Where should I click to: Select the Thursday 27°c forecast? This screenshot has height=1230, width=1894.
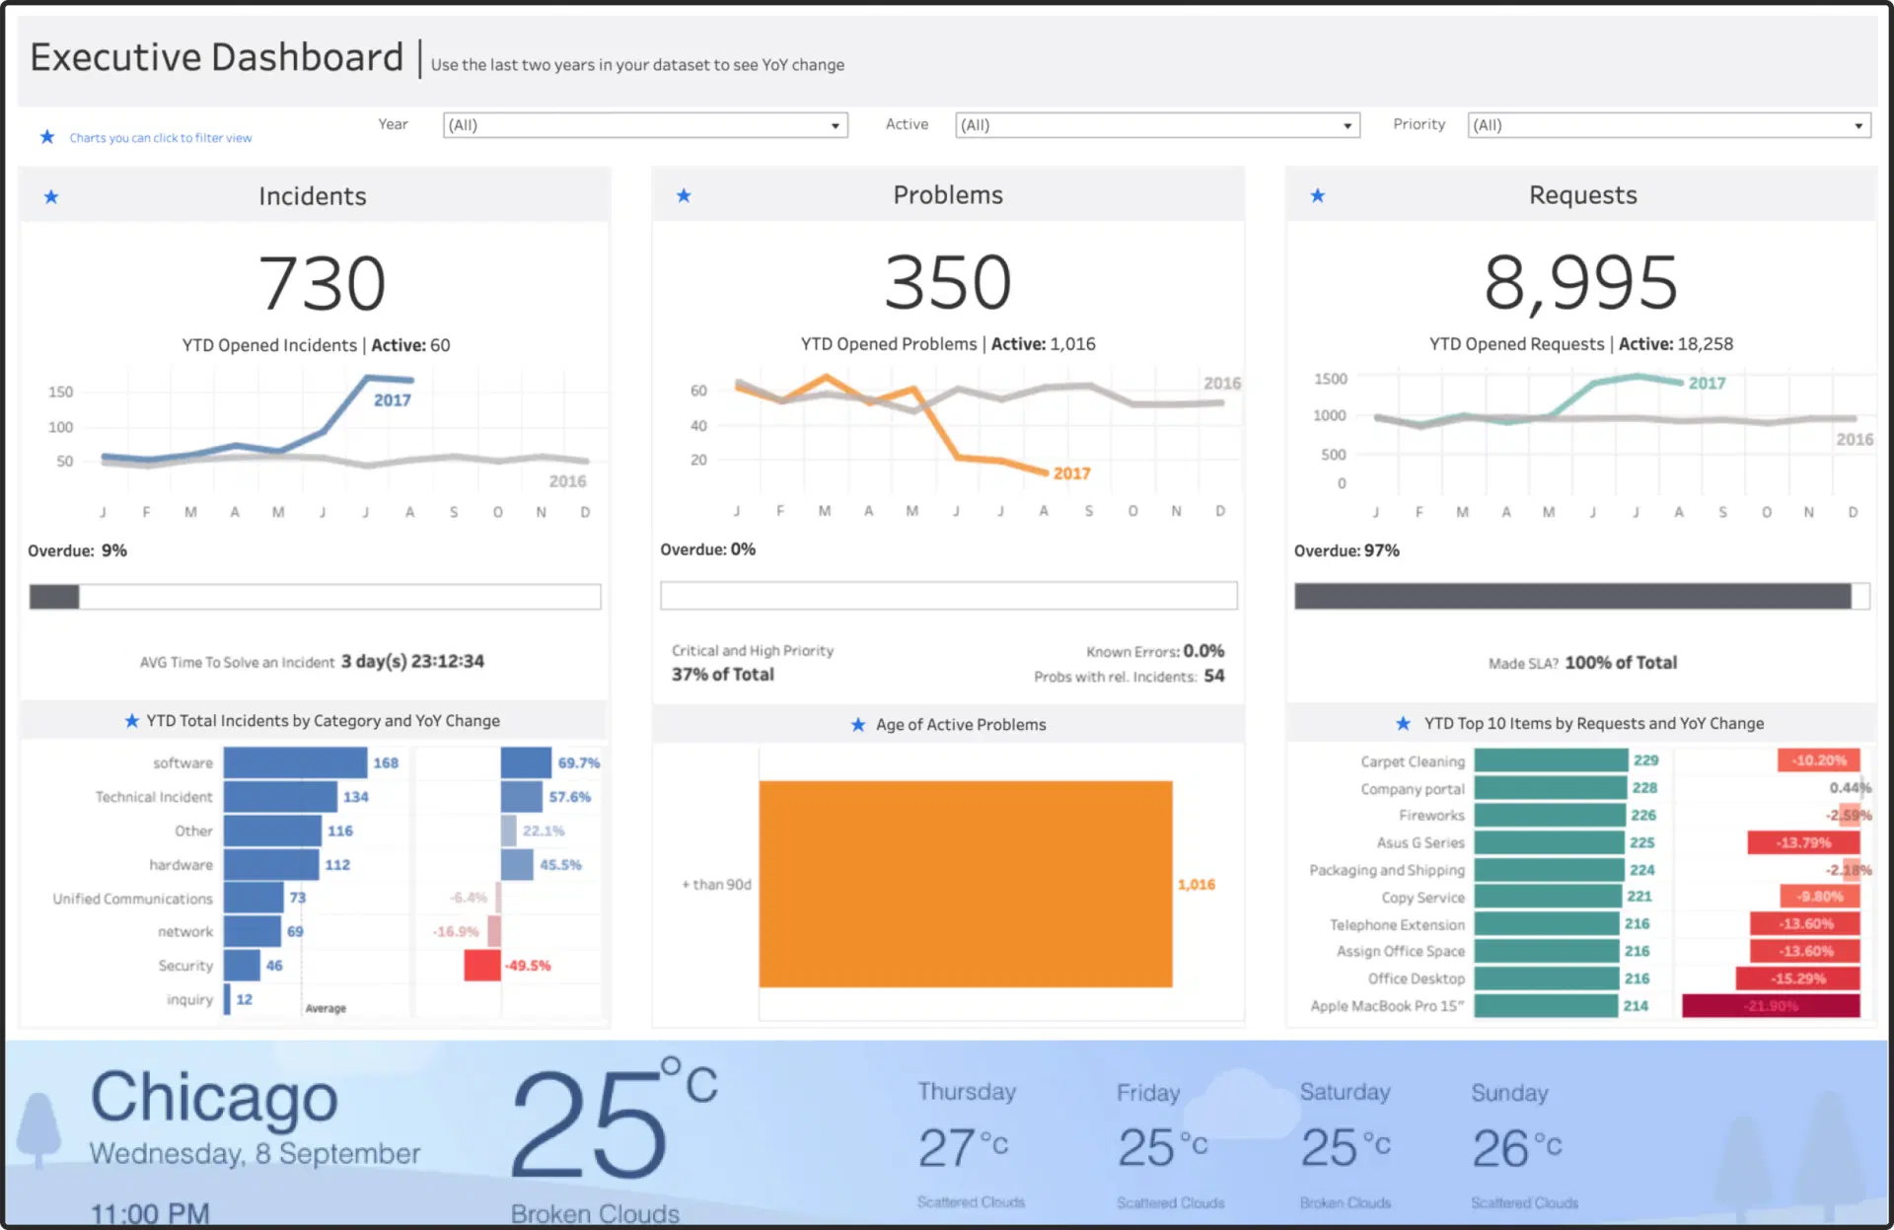point(965,1146)
